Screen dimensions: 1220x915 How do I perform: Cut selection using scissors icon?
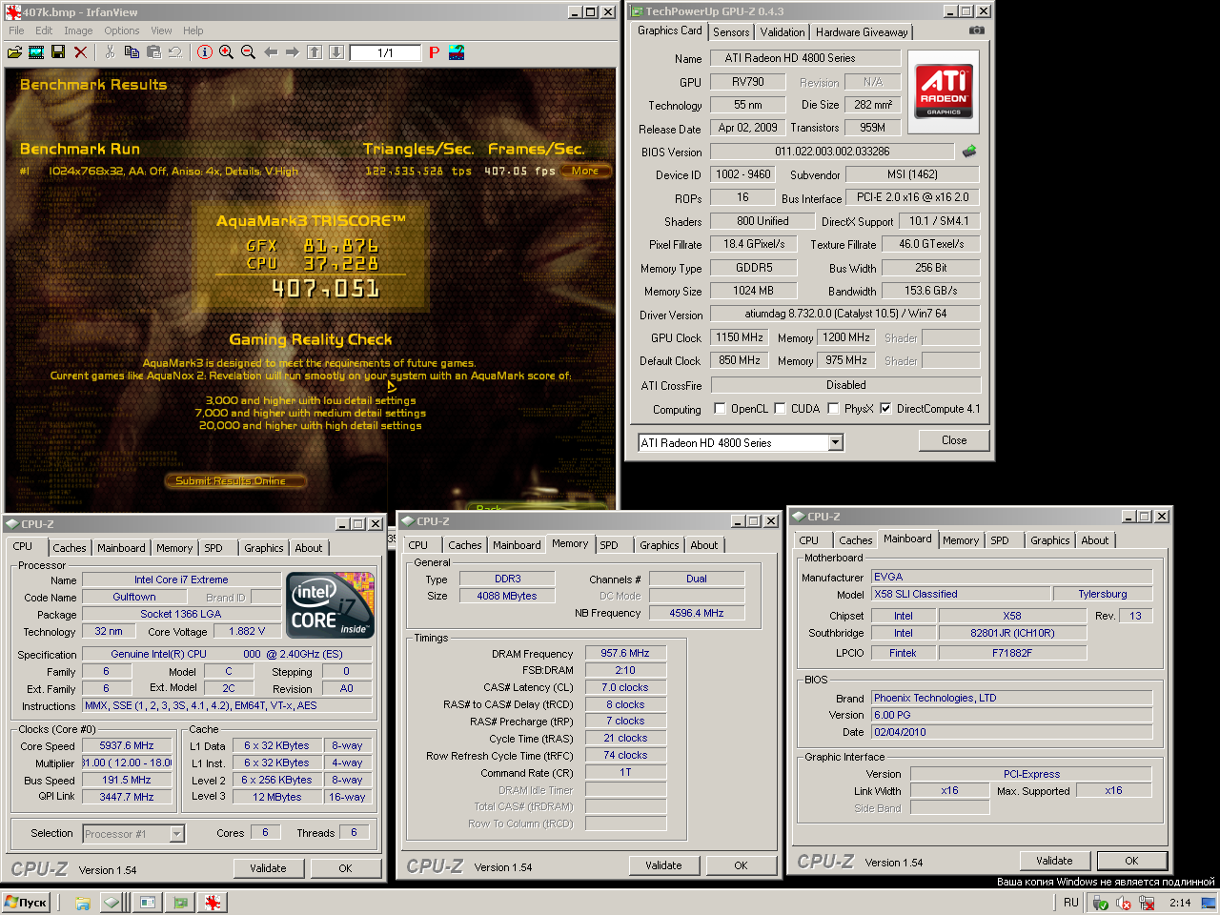coord(111,52)
